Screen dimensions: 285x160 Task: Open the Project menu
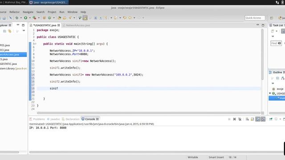(52, 12)
